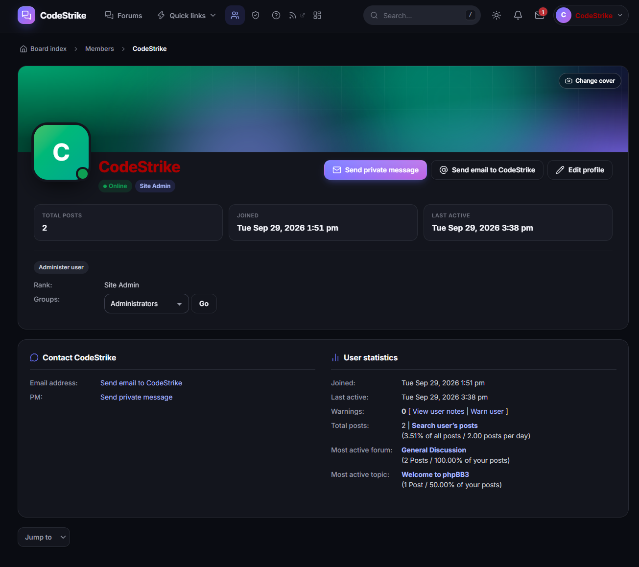Viewport: 639px width, 567px height.
Task: Click the Go button beside groups
Action: click(204, 304)
